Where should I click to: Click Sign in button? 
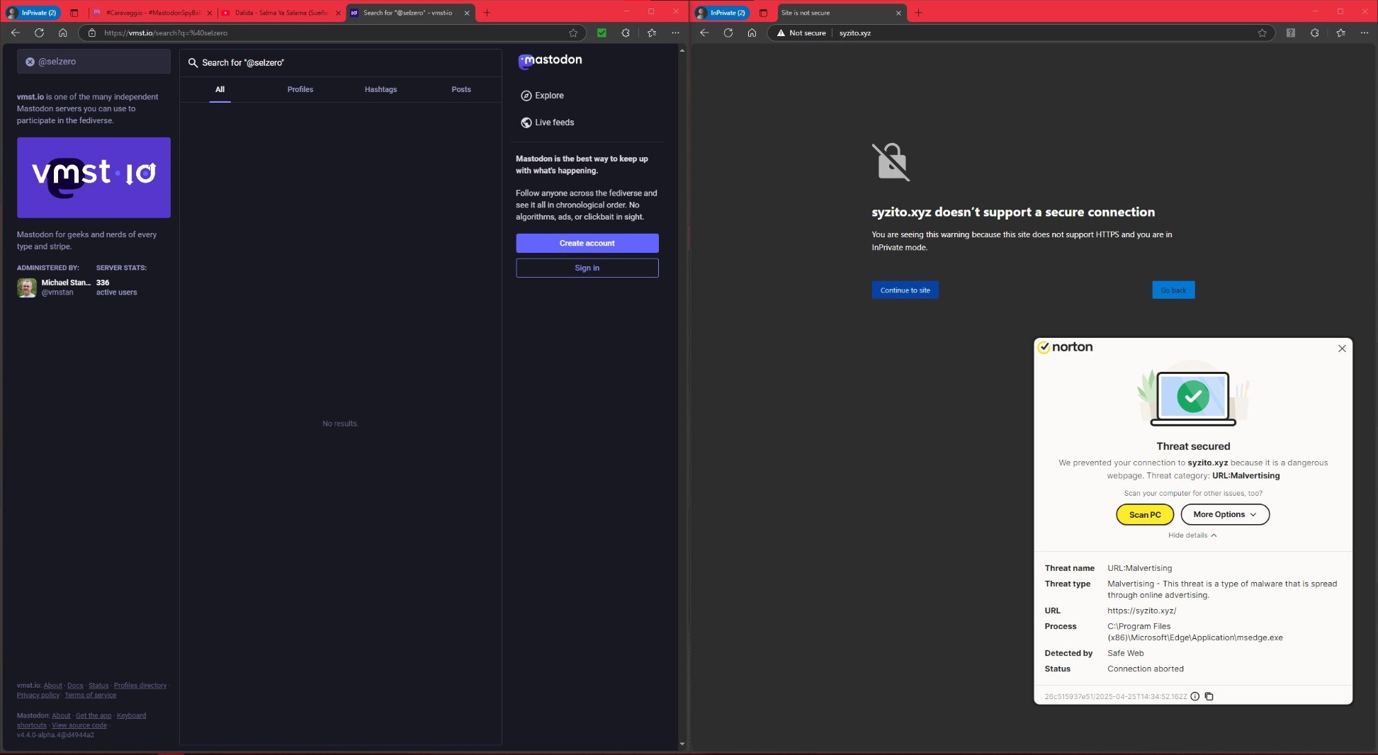pyautogui.click(x=587, y=268)
